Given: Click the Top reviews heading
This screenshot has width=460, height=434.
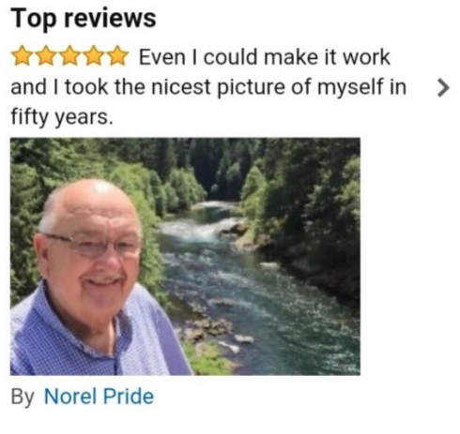Looking at the screenshot, I should pyautogui.click(x=84, y=18).
